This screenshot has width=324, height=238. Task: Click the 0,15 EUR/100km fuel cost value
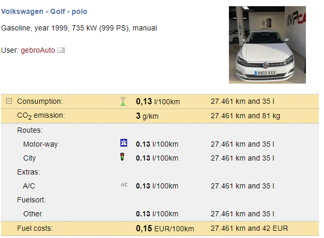pyautogui.click(x=165, y=229)
